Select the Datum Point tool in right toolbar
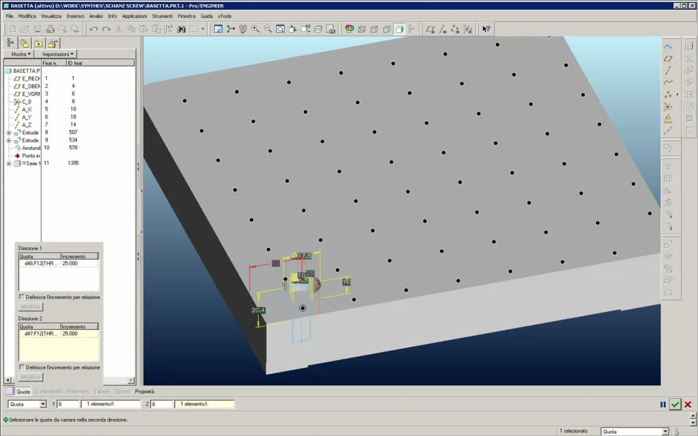The width and height of the screenshot is (698, 436). tap(668, 95)
